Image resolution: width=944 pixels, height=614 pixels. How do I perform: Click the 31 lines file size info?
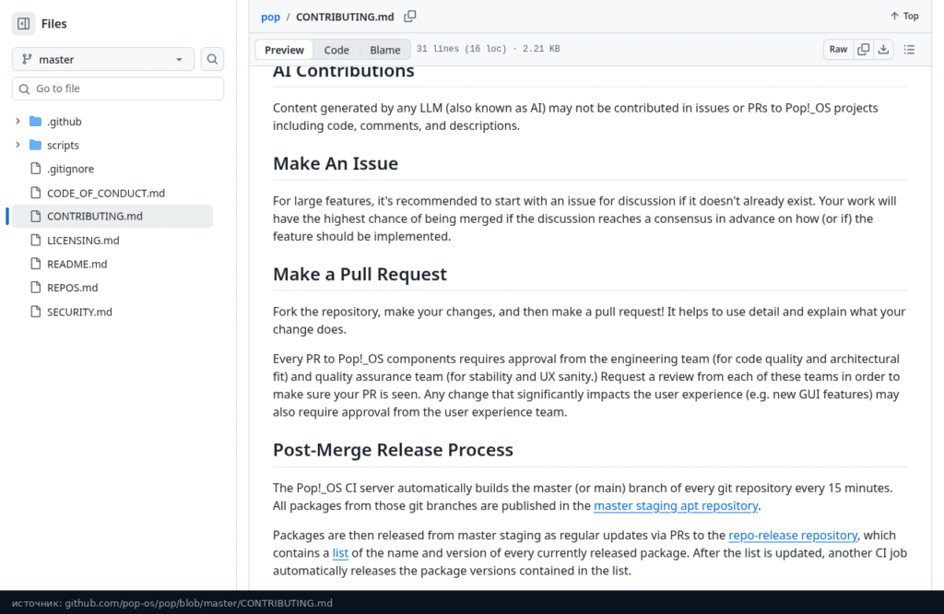(x=489, y=49)
